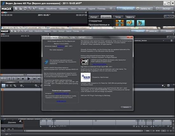Switch to the Эффекты tab in media pool
This screenshot has width=175, height=136.
coord(130,17)
